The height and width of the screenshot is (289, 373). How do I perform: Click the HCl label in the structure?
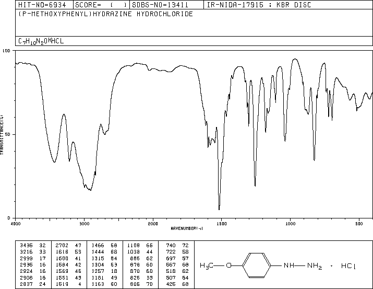pyautogui.click(x=348, y=266)
